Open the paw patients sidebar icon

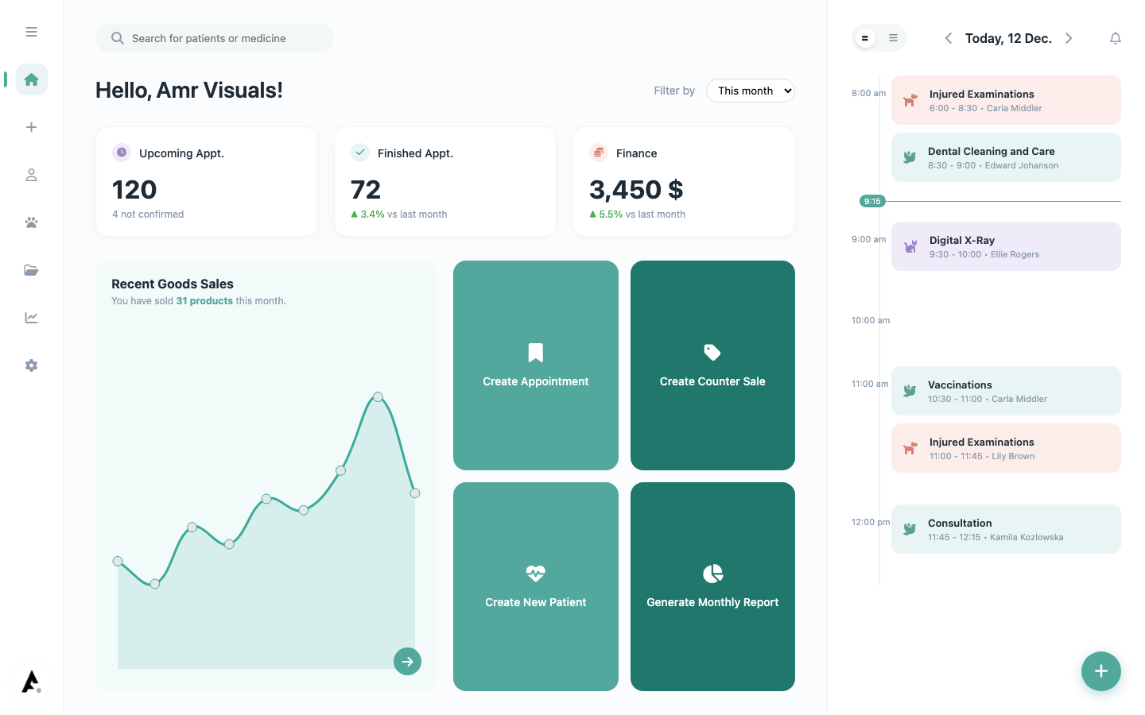(31, 222)
